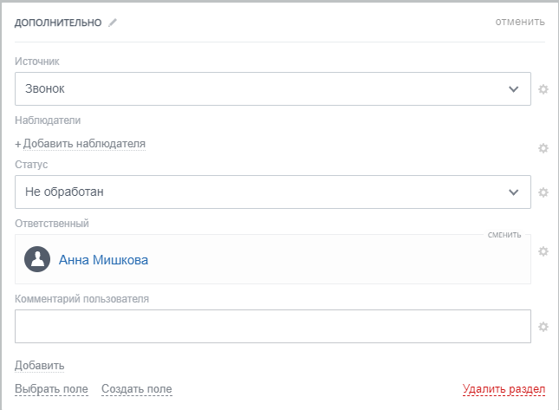The height and width of the screenshot is (410, 559).
Task: Open the gear settings for Ответственный field
Action: click(x=543, y=251)
